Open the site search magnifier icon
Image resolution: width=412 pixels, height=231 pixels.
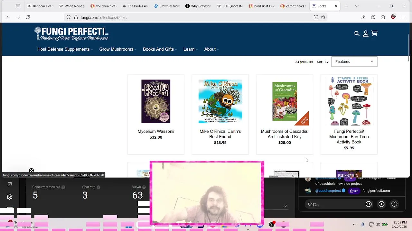click(x=357, y=33)
